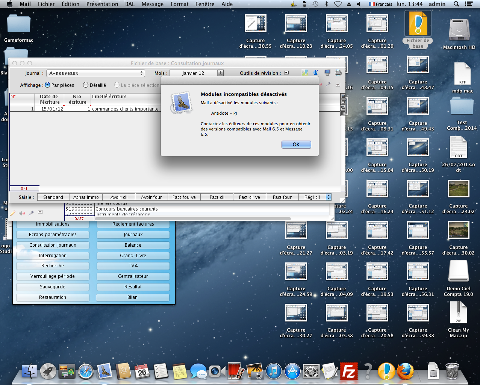The width and height of the screenshot is (480, 385).
Task: Open Reminders checklist icon in dock
Action: point(161,371)
